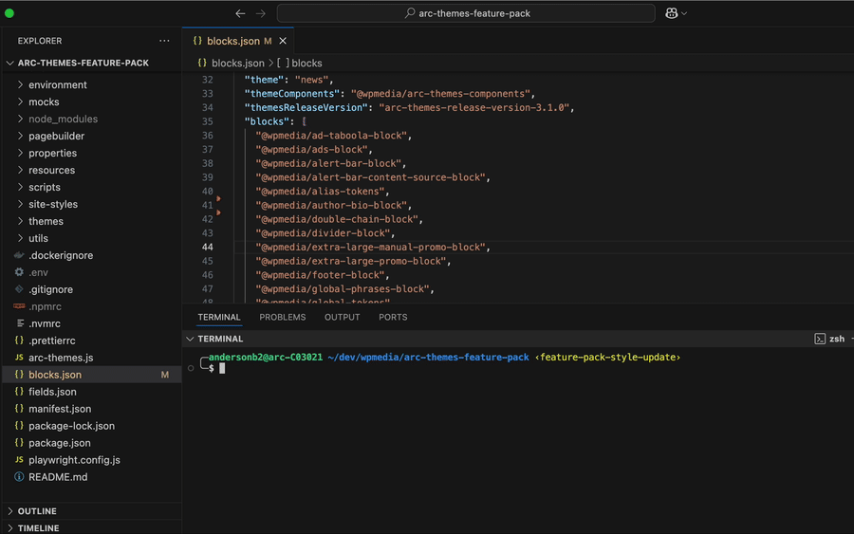Click the "@wpmedia/ads-block" line
This screenshot has height=534, width=854.
click(x=314, y=150)
